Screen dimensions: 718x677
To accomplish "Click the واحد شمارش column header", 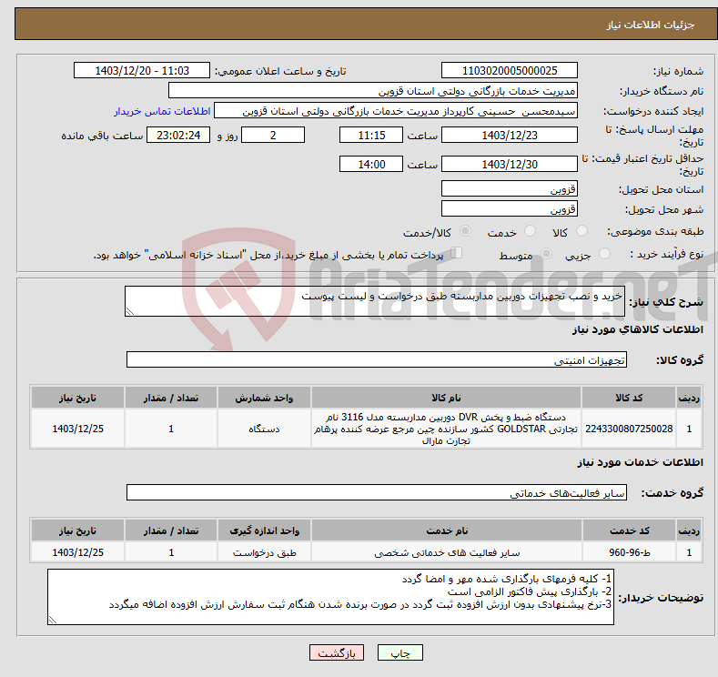I will [264, 398].
